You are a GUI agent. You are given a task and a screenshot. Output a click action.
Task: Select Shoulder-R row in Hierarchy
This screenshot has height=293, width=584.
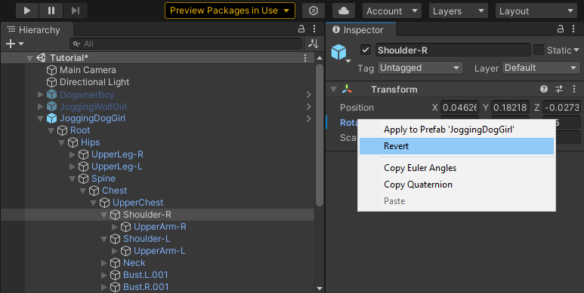pyautogui.click(x=158, y=215)
